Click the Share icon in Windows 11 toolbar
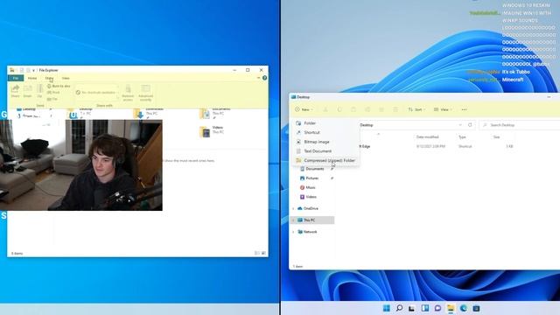 (381, 109)
